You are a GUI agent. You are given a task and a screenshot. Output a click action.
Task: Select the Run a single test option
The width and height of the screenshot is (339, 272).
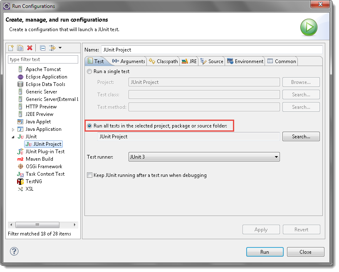(x=89, y=72)
